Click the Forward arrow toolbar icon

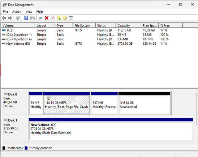(x=10, y=18)
